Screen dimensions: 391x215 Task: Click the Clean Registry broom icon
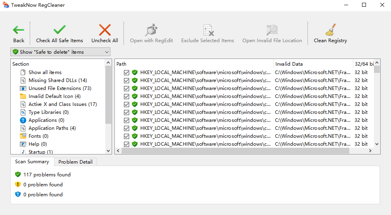point(330,30)
